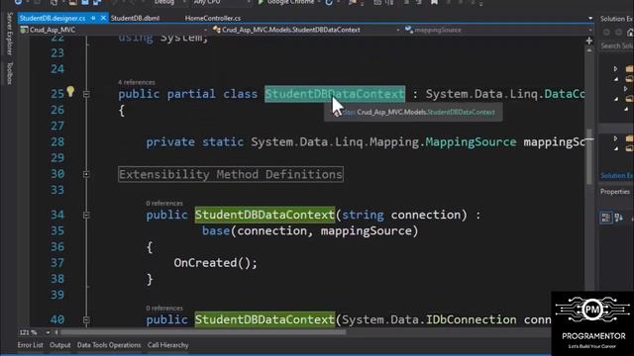Click the vertical scrollbar up arrow
Image resolution: width=634 pixels, height=356 pixels.
click(x=589, y=50)
